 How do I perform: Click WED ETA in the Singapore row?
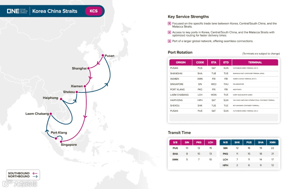[x=214, y=84]
